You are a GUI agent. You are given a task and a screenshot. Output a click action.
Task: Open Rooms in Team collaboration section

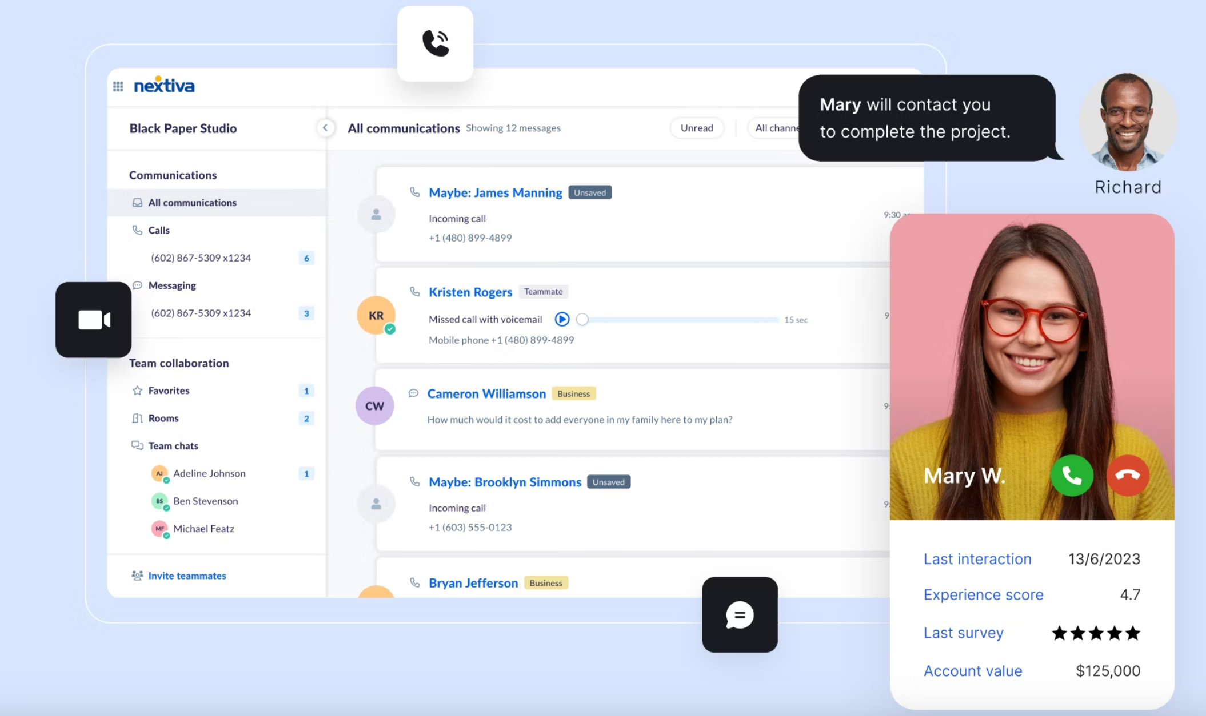tap(164, 418)
